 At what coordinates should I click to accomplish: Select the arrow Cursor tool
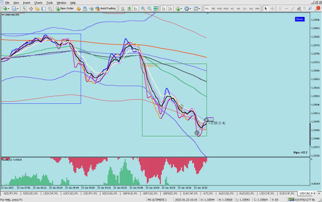pos(266,9)
